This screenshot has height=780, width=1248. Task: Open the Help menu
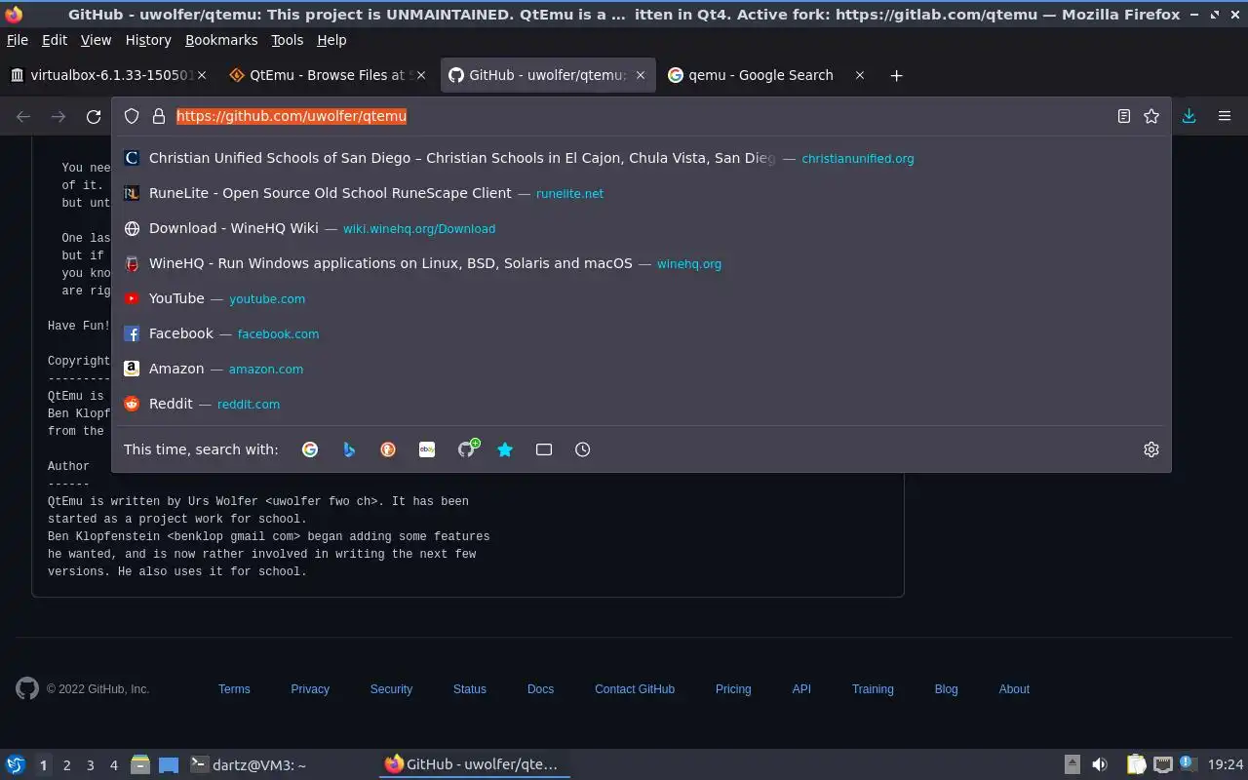pyautogui.click(x=331, y=40)
